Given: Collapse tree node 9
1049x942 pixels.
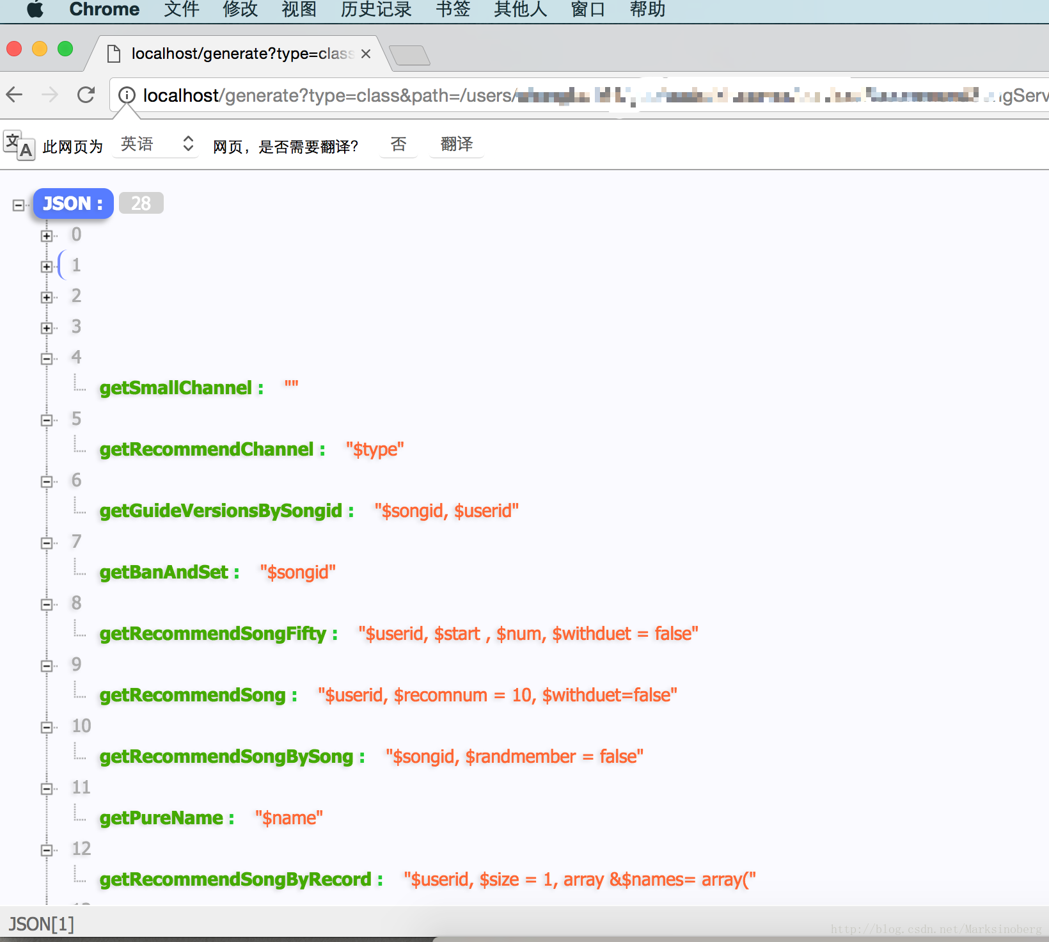Looking at the screenshot, I should [47, 666].
